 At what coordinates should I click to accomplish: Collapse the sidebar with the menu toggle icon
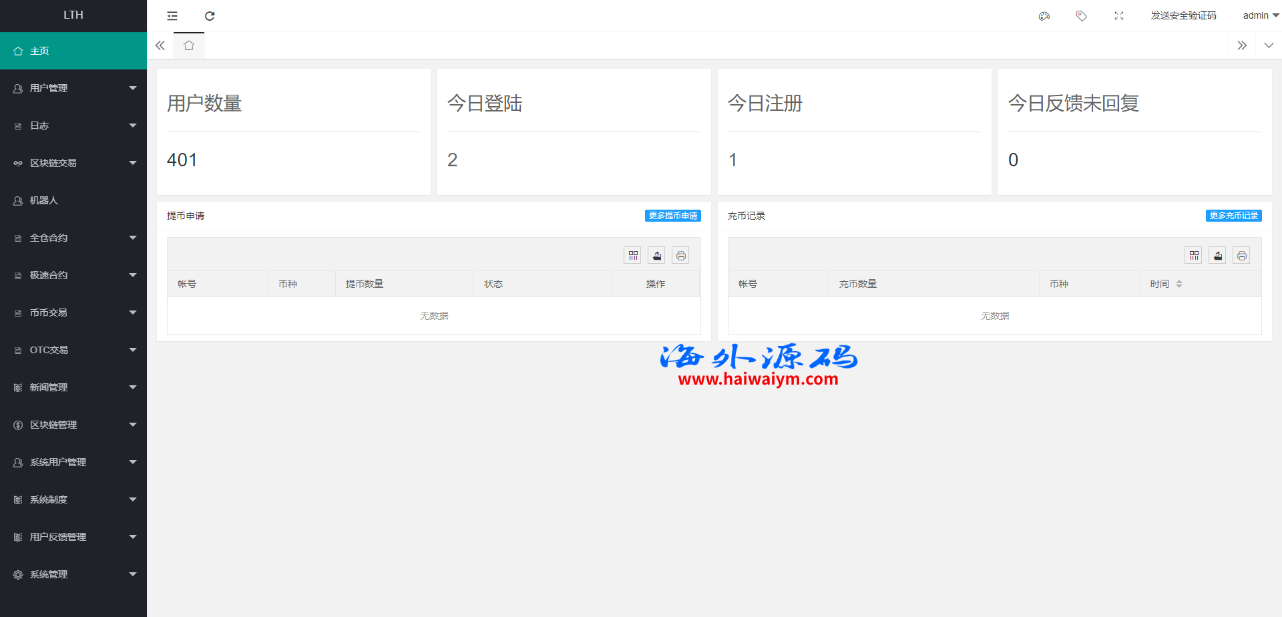(172, 16)
